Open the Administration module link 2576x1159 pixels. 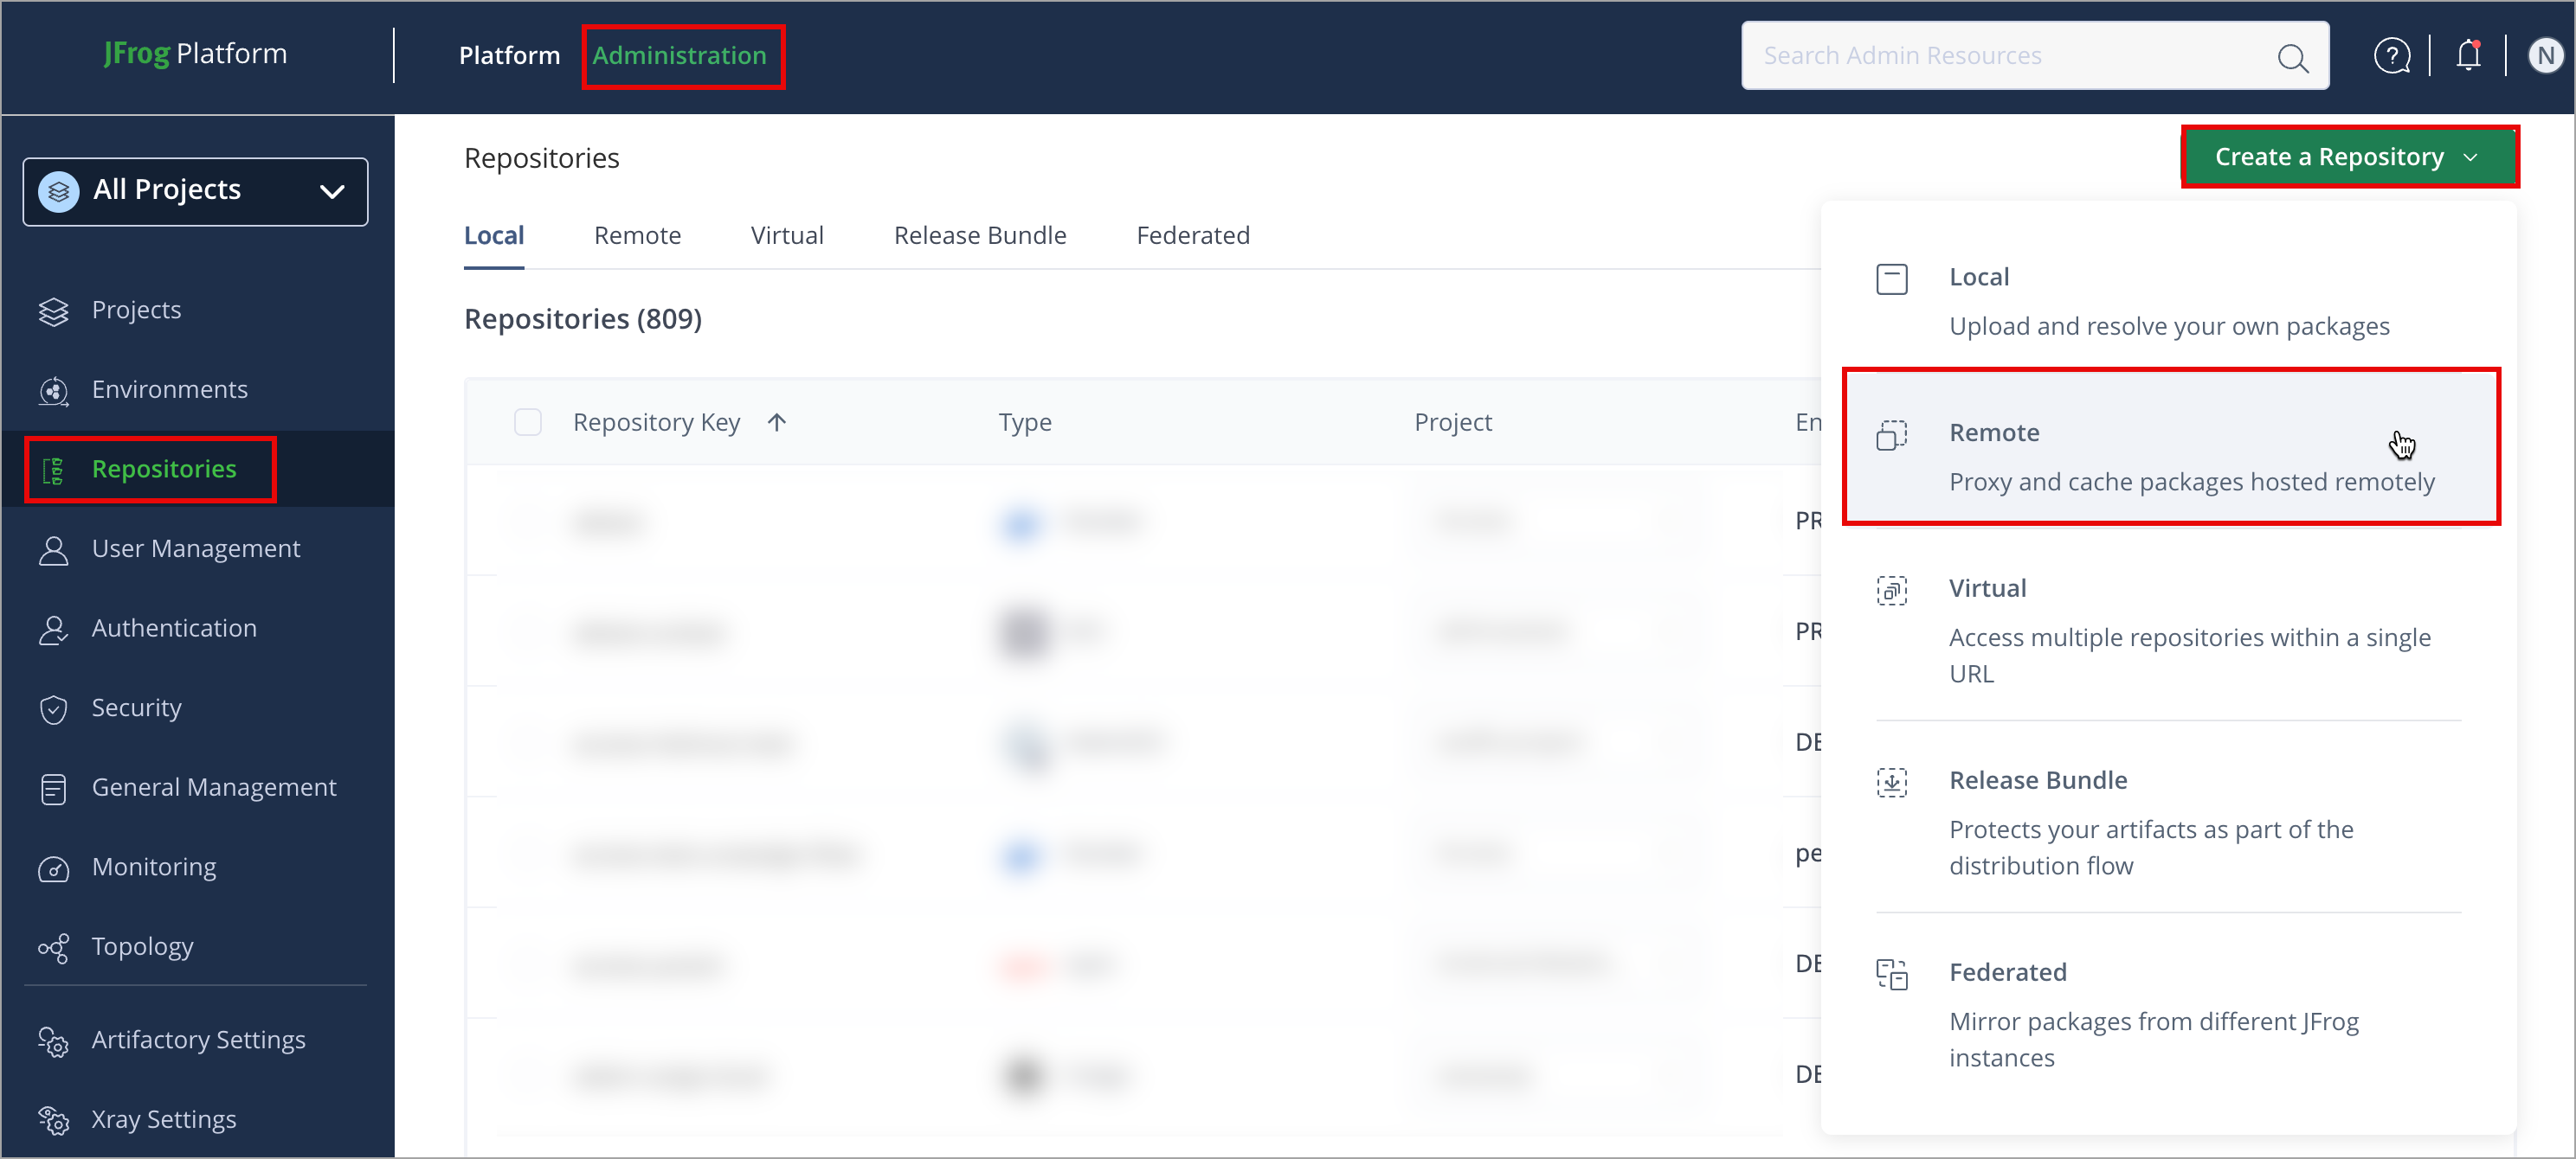tap(679, 56)
